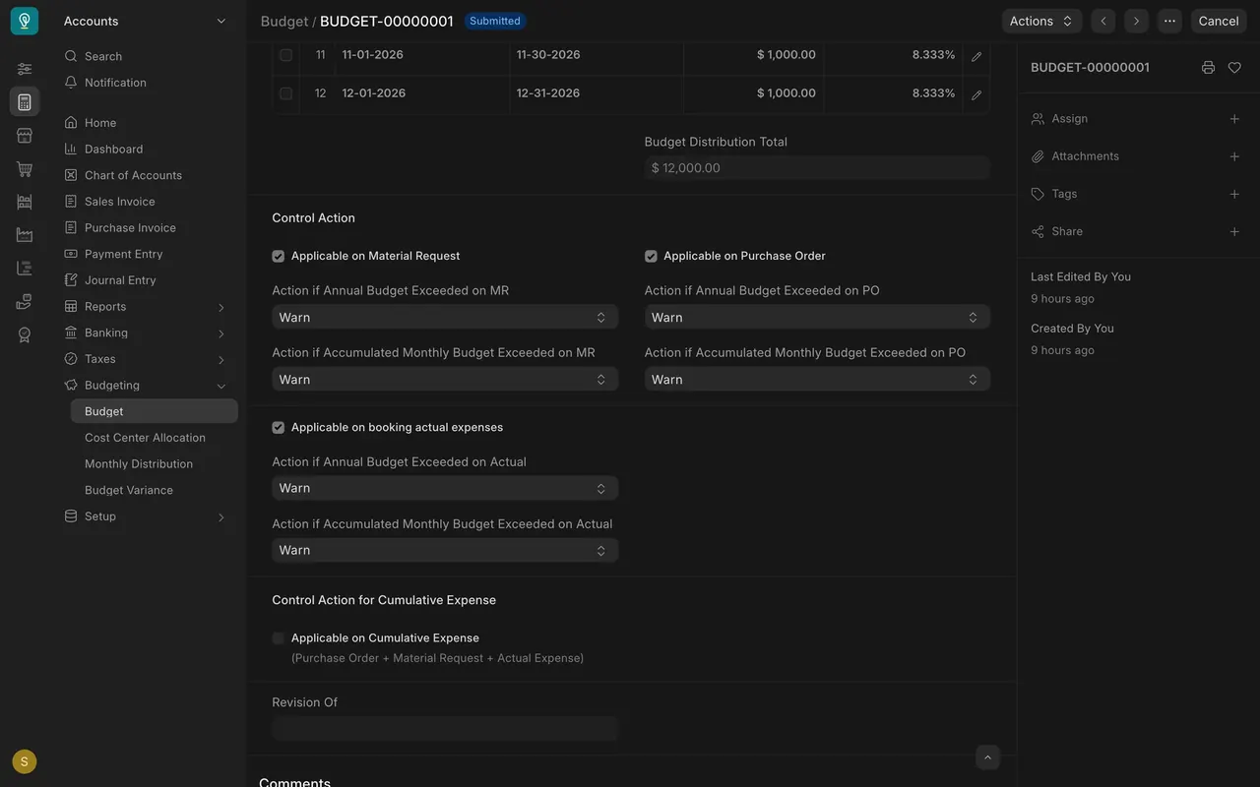Click the scroll-to-top arrow button

pos(987,757)
